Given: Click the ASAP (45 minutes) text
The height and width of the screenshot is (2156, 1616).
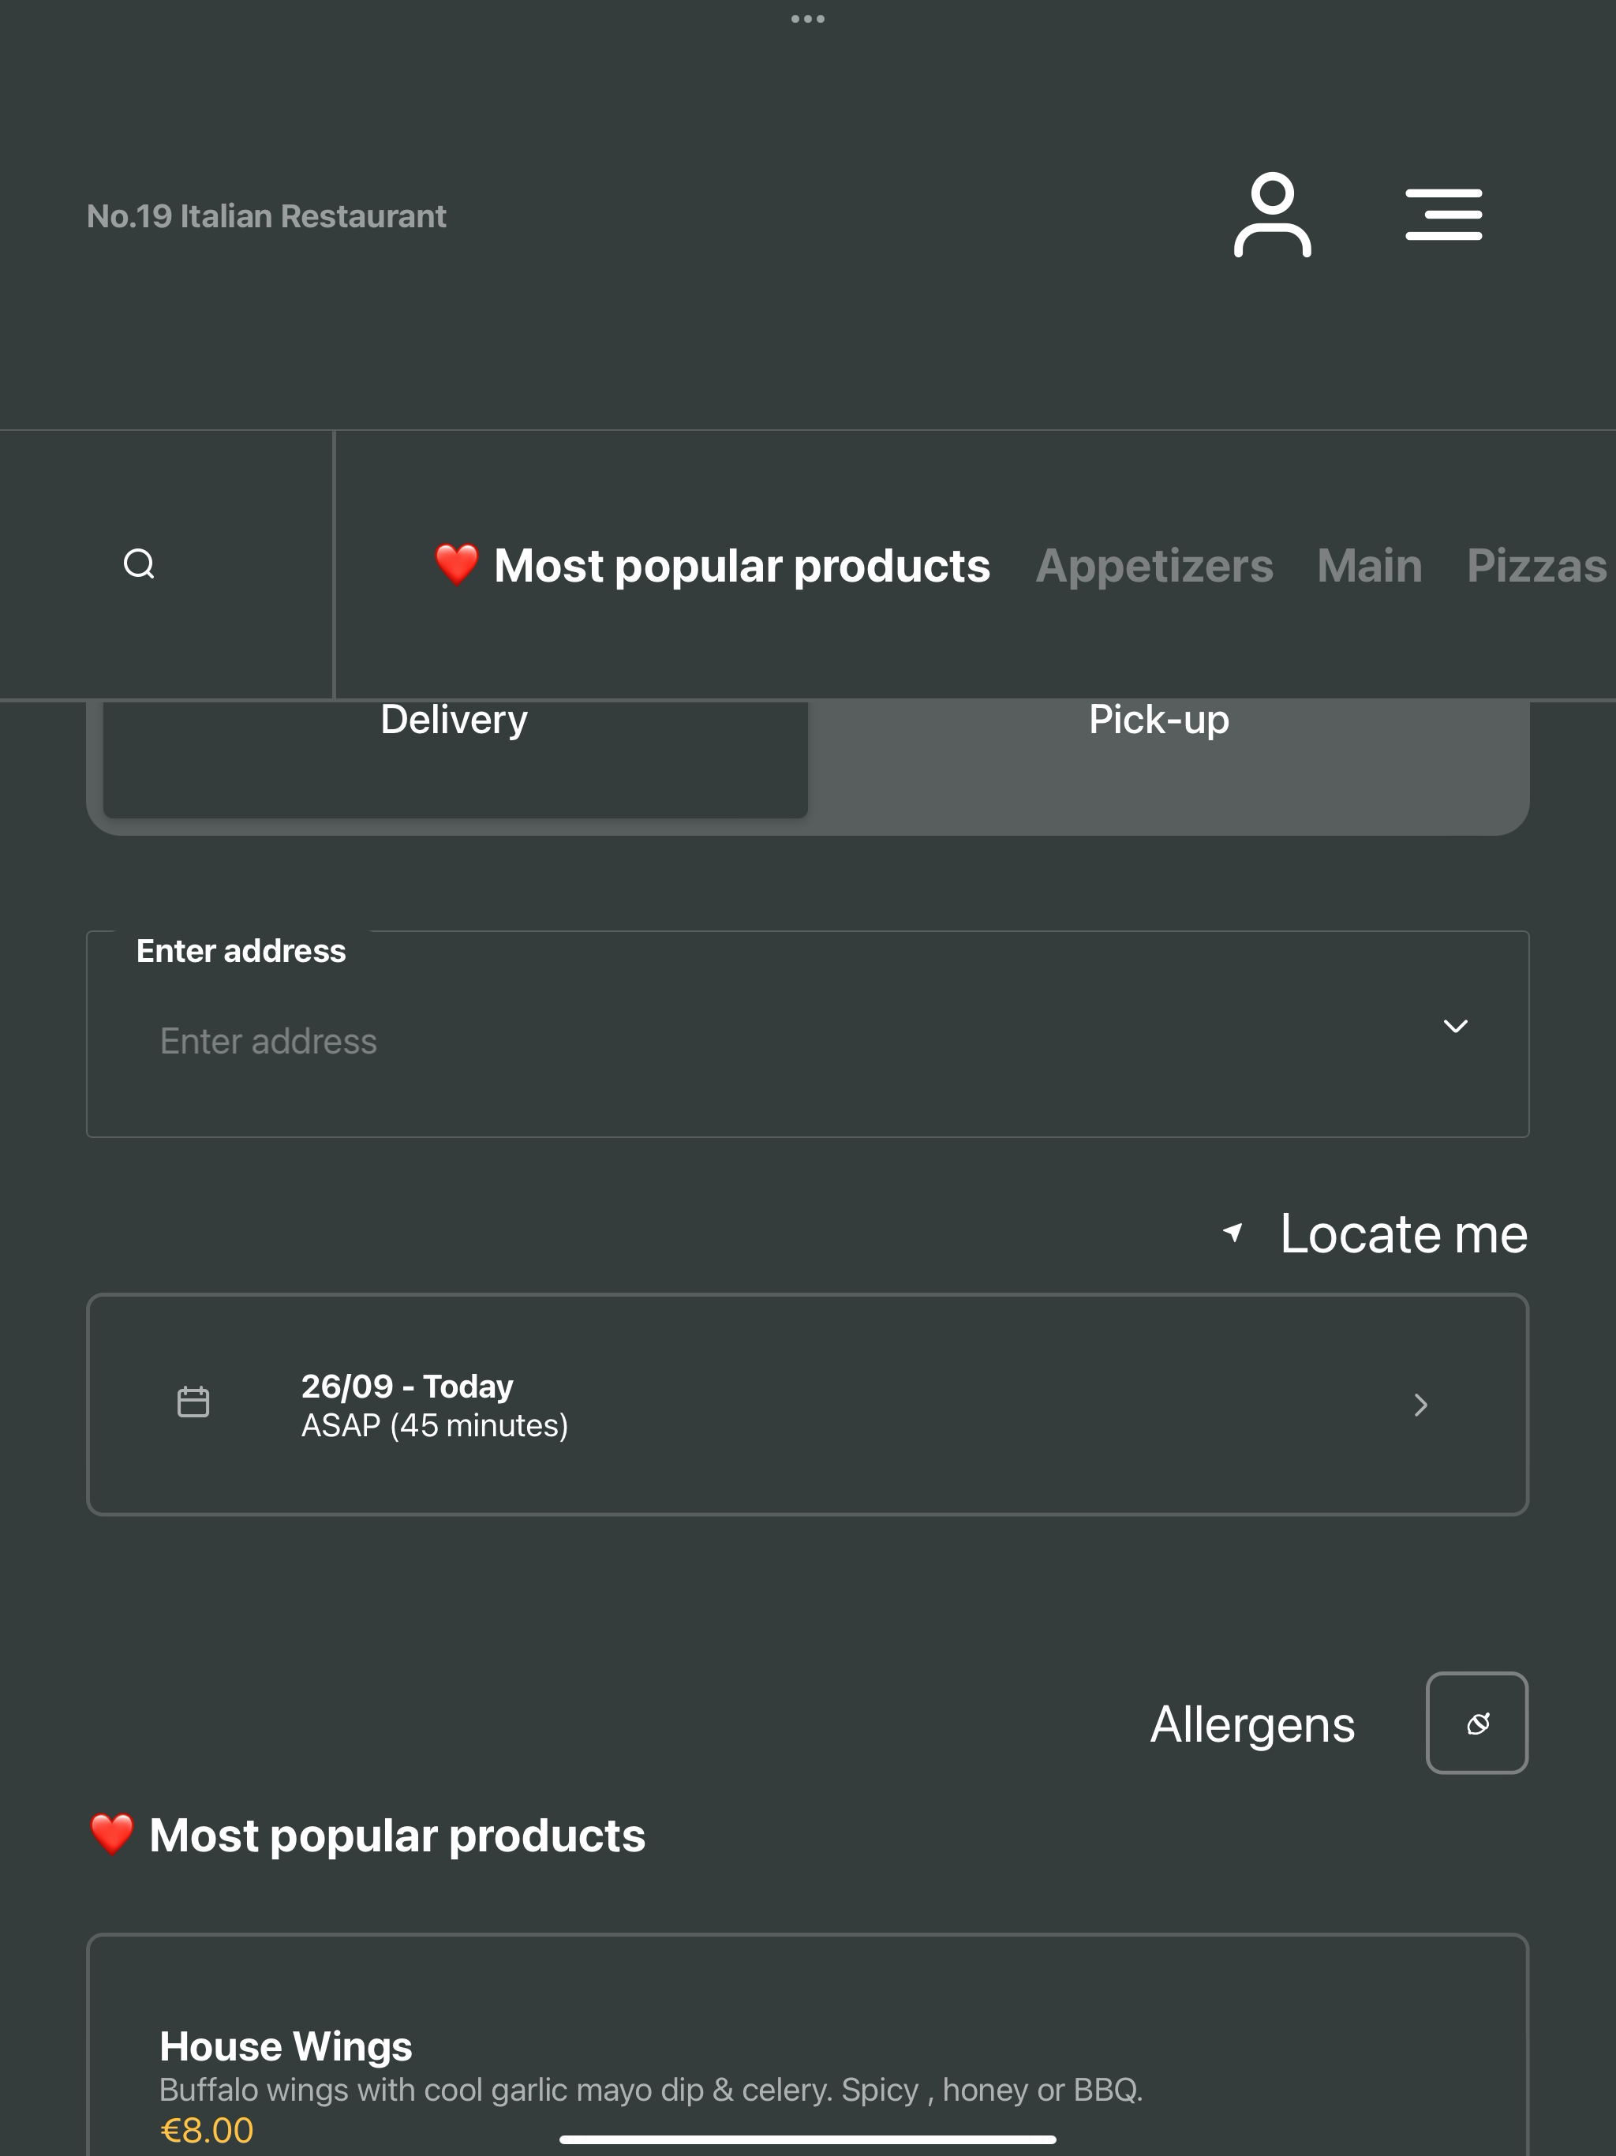Looking at the screenshot, I should (x=435, y=1426).
